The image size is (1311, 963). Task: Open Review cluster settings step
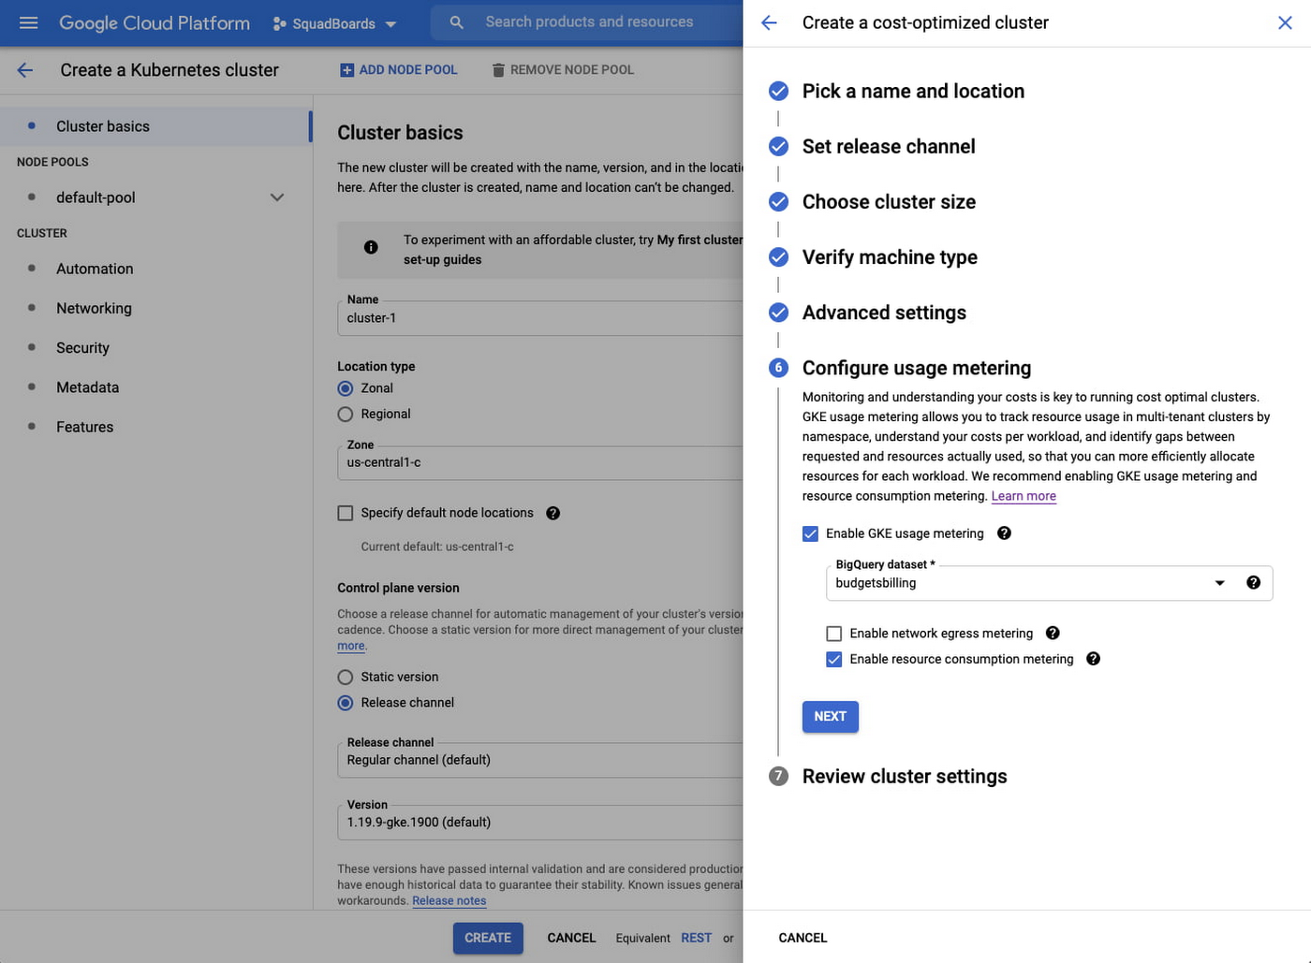[905, 776]
